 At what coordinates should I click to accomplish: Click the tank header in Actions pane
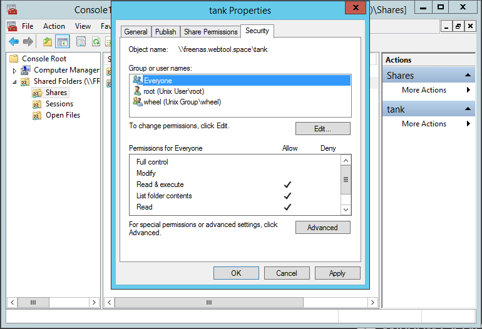[429, 109]
